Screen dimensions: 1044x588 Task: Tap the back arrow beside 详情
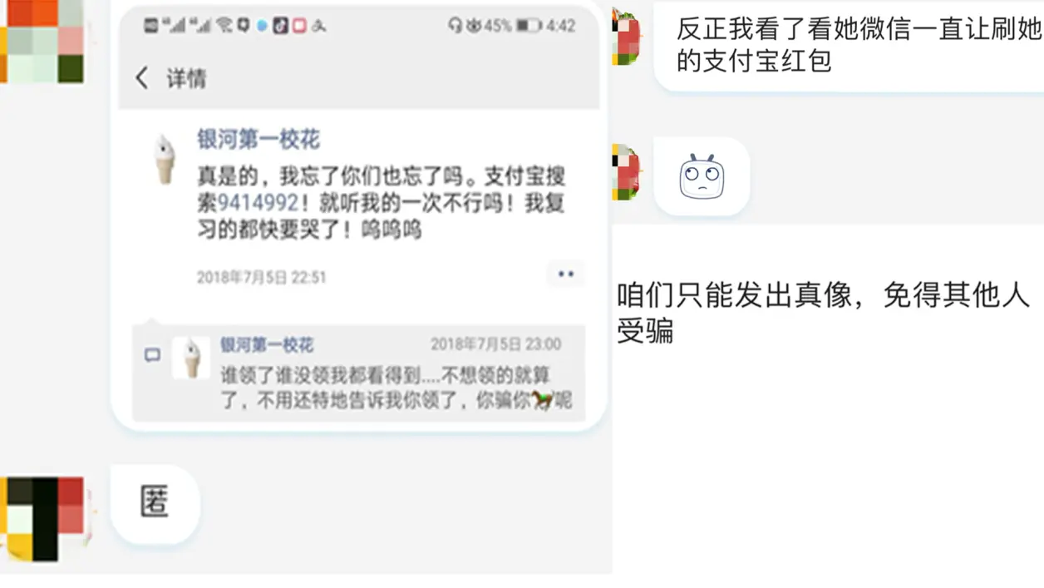coord(142,78)
